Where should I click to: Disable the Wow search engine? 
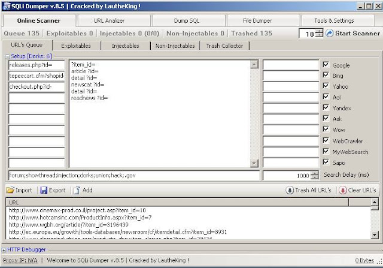pyautogui.click(x=326, y=129)
